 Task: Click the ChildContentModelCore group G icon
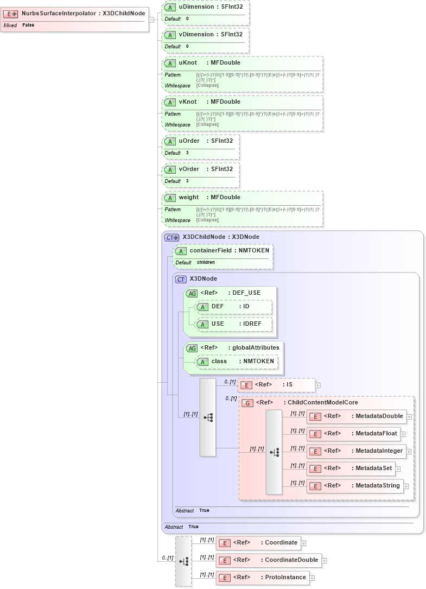point(247,403)
